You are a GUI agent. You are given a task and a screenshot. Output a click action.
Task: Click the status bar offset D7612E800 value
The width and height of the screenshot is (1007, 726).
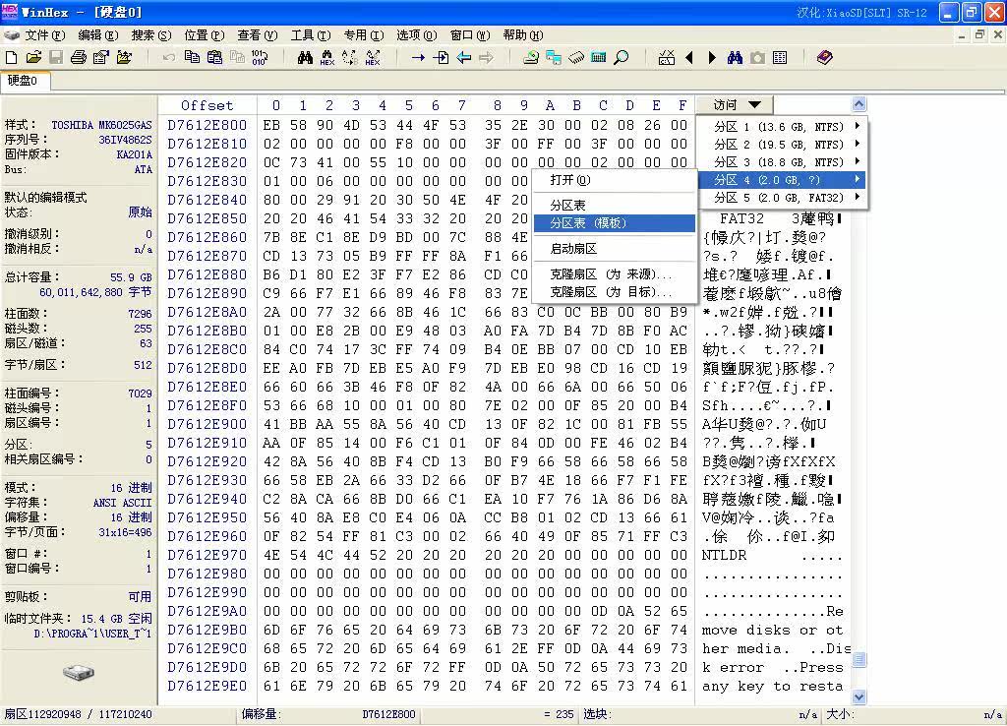(388, 714)
